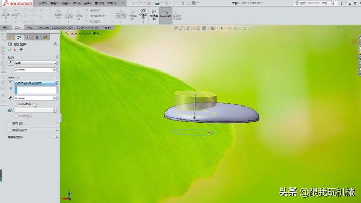
Task: Open the help icon in extrude panel
Action: coord(56,44)
